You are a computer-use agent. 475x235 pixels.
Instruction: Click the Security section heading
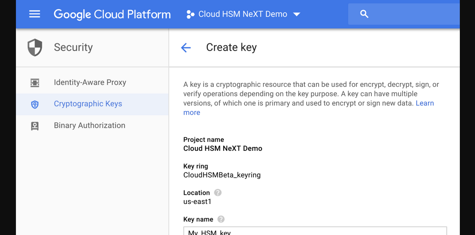coord(73,47)
